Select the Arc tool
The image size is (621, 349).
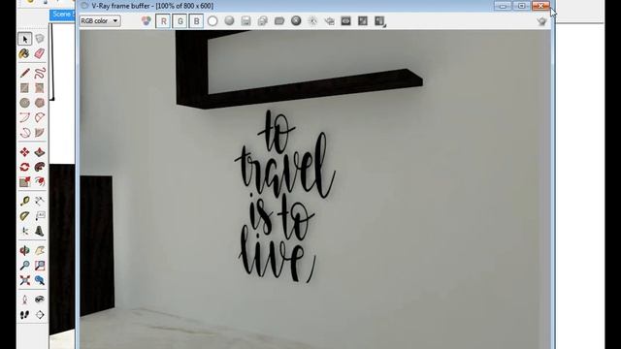tap(24, 117)
